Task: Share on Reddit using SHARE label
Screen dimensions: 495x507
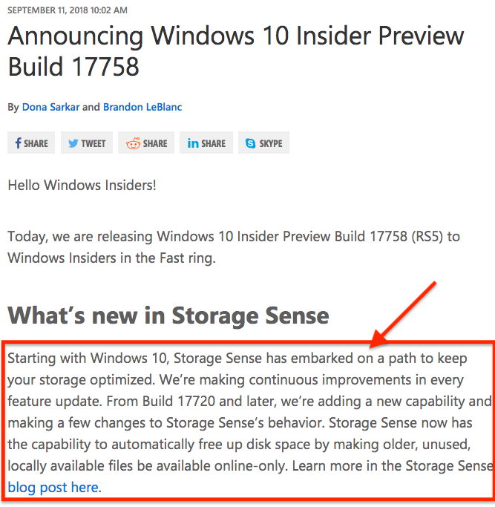Action: pyautogui.click(x=155, y=143)
